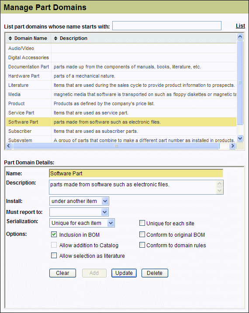The image size is (249, 313).
Task: Follow the List link
Action: click(240, 26)
